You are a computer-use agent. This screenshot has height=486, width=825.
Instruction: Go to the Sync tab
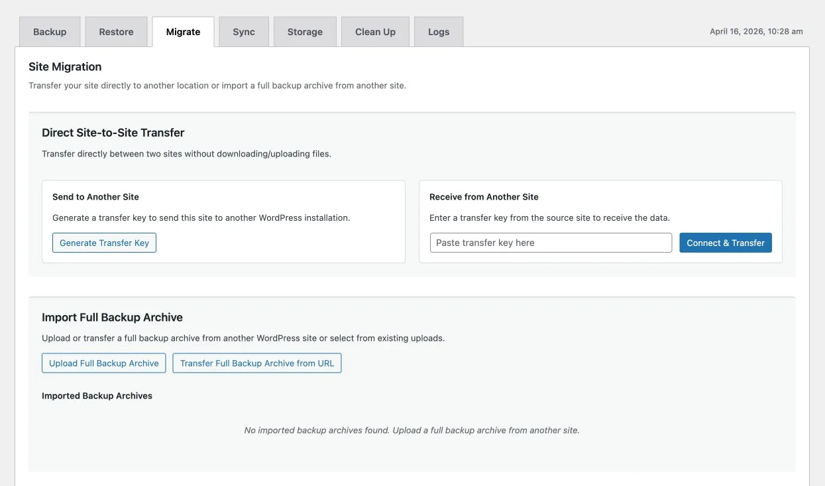coord(244,32)
